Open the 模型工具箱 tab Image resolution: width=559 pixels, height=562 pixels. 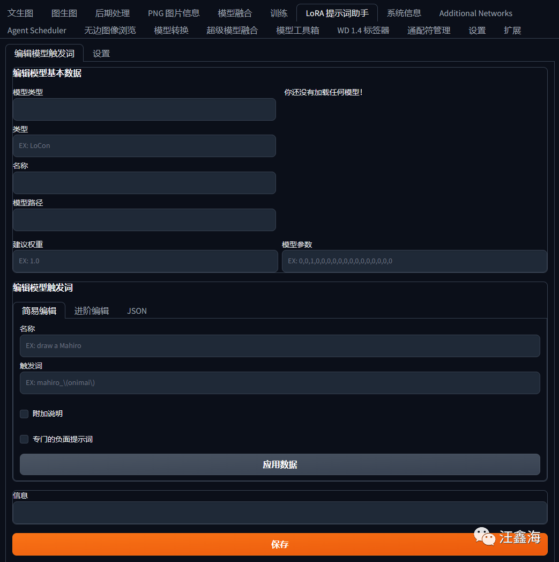point(297,31)
